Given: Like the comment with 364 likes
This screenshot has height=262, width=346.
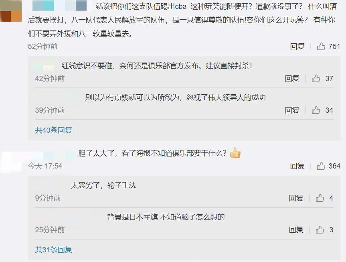Looking at the screenshot, I should coord(321,166).
